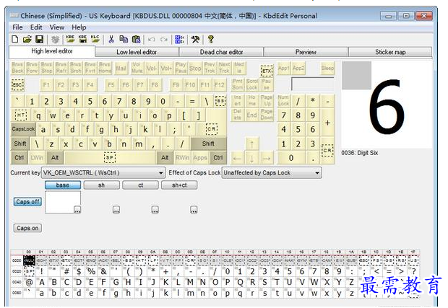
Task: Open the Help menu
Action: coord(79,27)
